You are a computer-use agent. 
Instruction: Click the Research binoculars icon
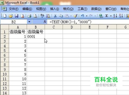48,16
